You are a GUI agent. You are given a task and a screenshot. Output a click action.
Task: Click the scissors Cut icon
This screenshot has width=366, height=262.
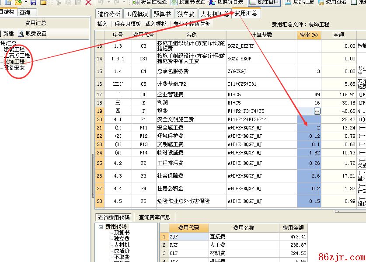point(58,2)
